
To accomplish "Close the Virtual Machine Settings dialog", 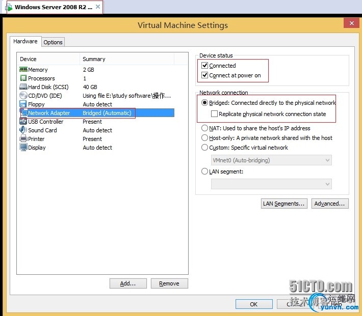I will click(x=351, y=23).
